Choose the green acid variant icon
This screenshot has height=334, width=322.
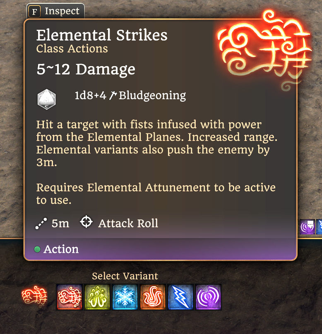[97, 297]
